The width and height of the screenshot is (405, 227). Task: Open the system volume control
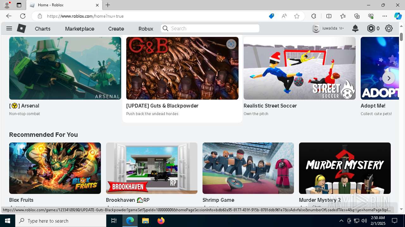(364, 221)
